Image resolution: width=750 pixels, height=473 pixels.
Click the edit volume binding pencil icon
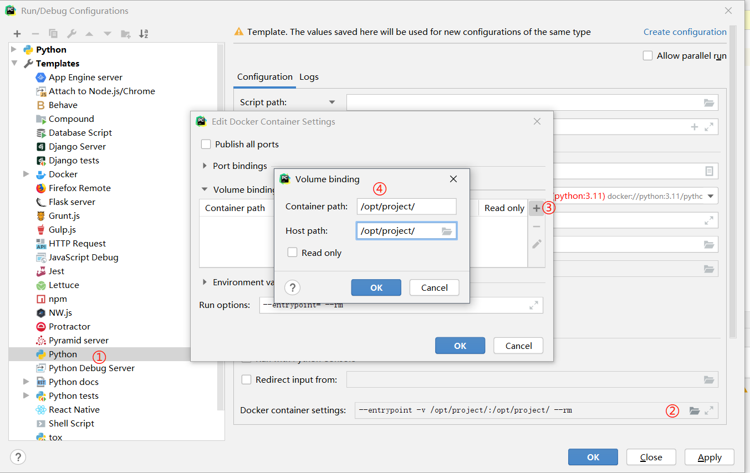click(536, 244)
